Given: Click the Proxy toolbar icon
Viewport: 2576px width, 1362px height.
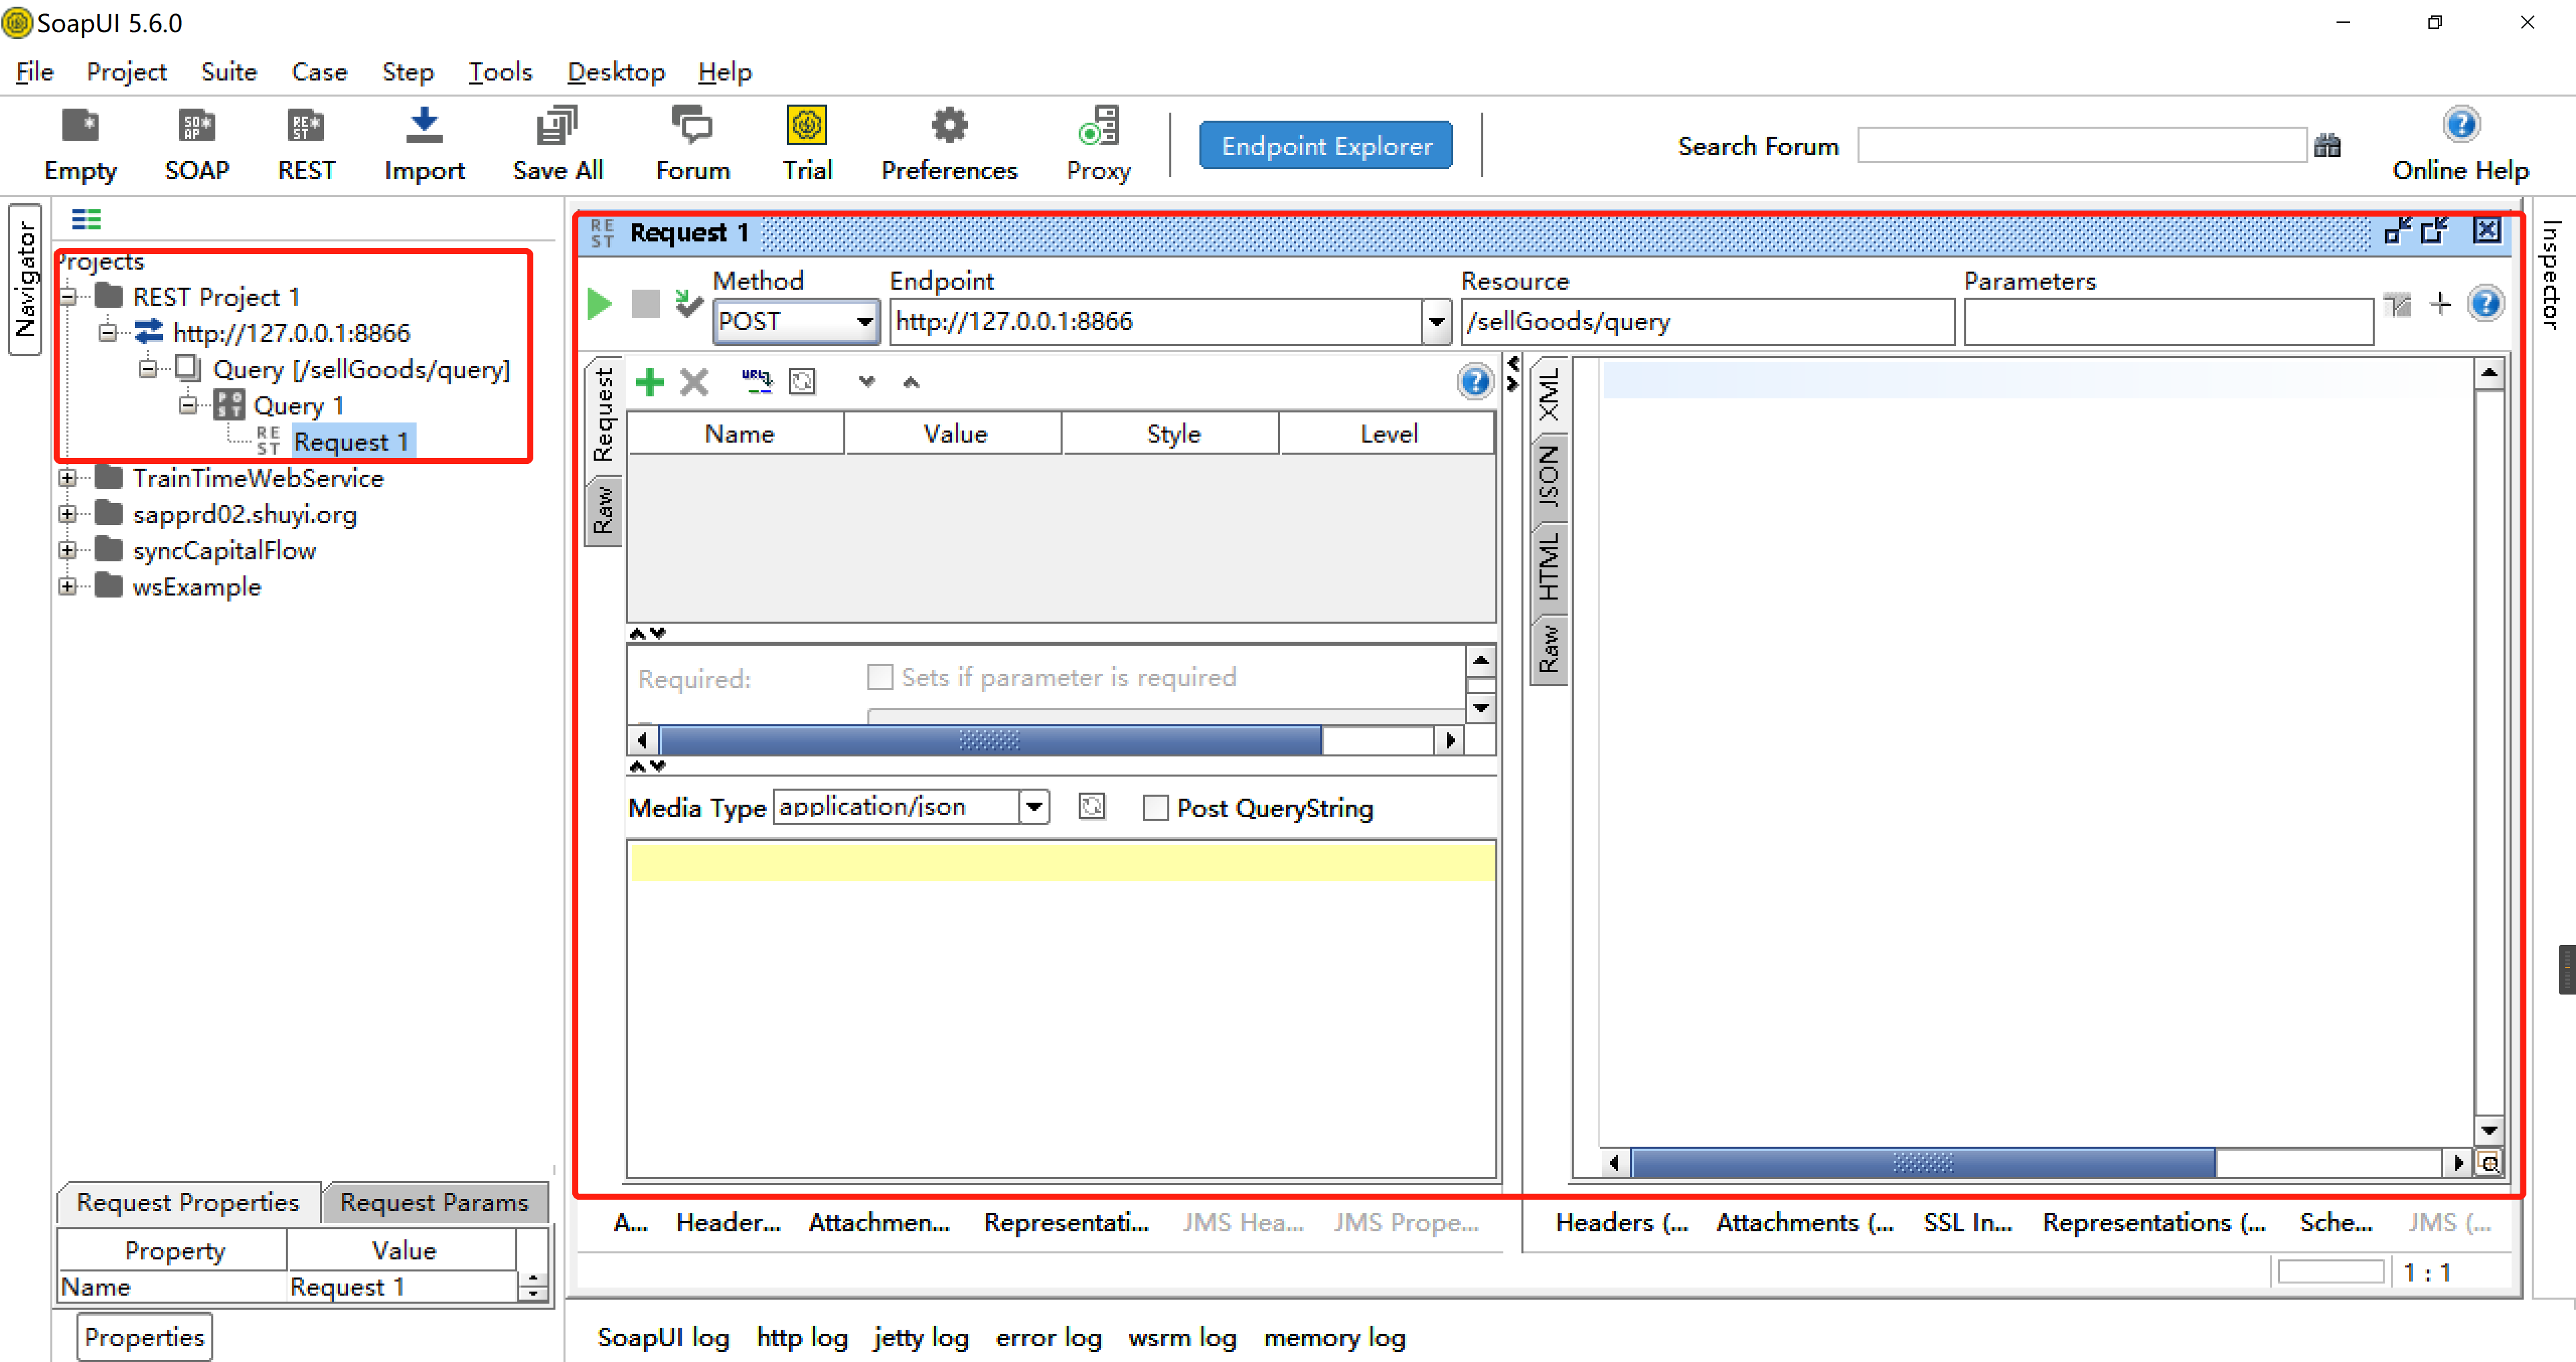Looking at the screenshot, I should [x=1097, y=144].
